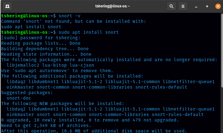Click the 'Building dependency tree... Done' line
The height and width of the screenshot is (133, 223).
(45, 49)
